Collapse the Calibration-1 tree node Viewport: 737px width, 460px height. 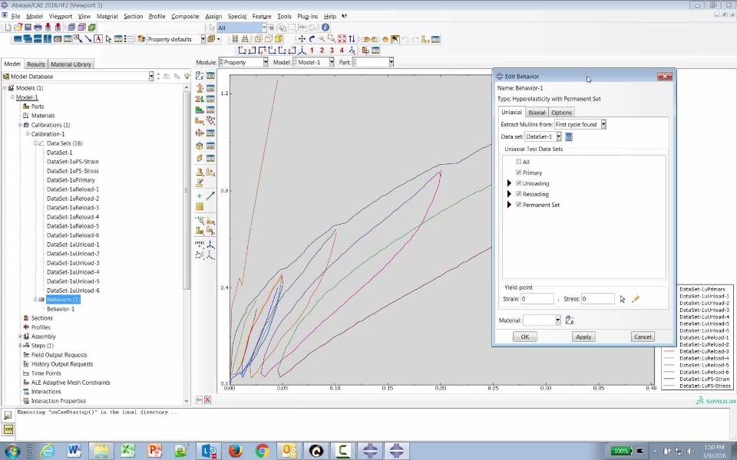pos(28,134)
